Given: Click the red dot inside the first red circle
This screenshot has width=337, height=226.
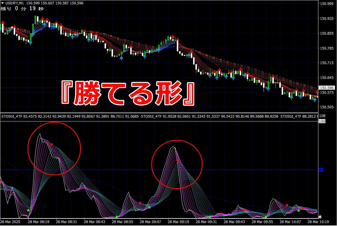Looking at the screenshot, I should (52, 144).
